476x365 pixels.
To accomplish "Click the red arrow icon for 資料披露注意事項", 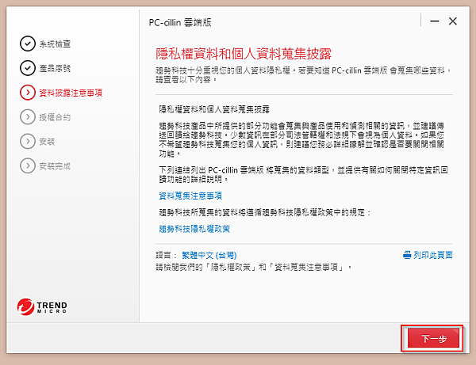I will [28, 93].
